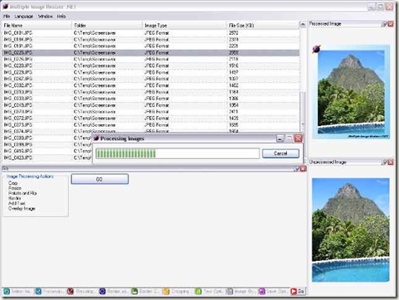Select the highlighted row with size 2055
Image resolution: width=399 pixels, height=300 pixels.
pos(151,52)
